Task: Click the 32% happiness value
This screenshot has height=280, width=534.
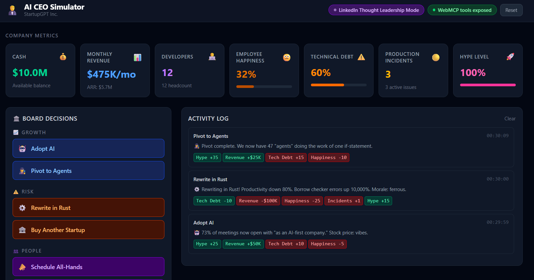Action: pos(246,74)
